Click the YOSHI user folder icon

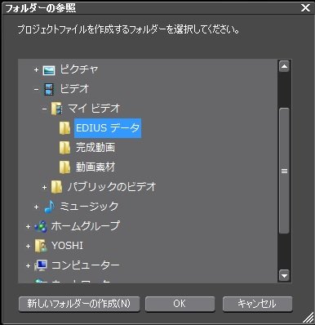41,246
